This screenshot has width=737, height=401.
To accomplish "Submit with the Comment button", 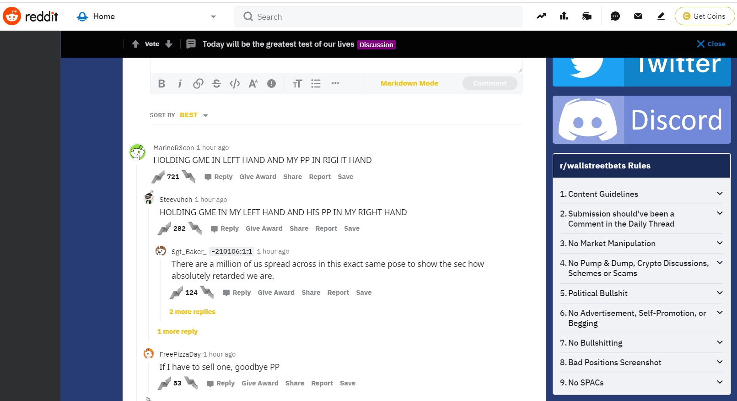I will [490, 83].
